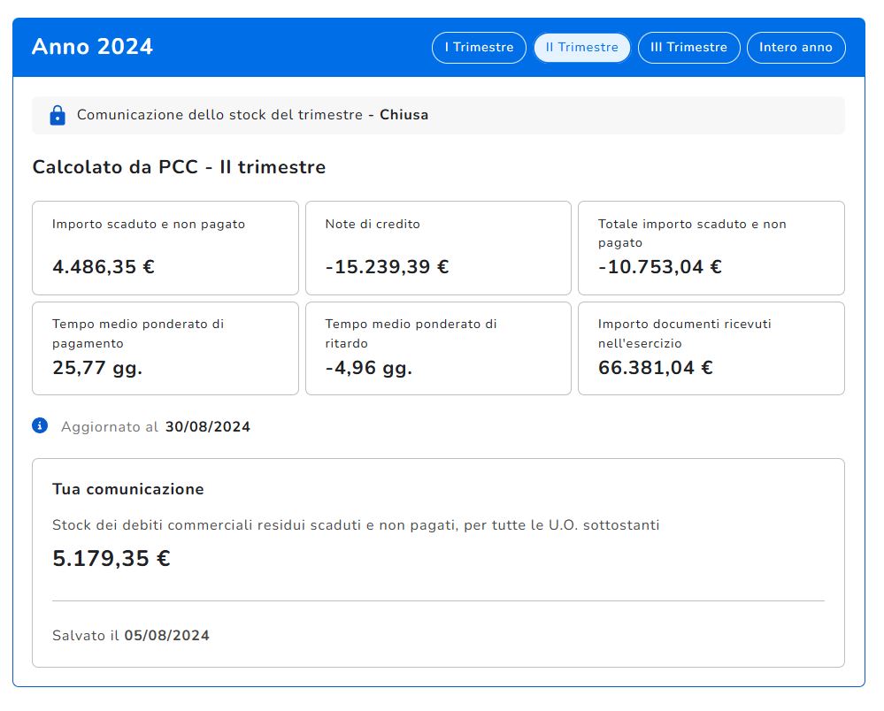Click the 5.179,35 € stock amount

tap(111, 558)
